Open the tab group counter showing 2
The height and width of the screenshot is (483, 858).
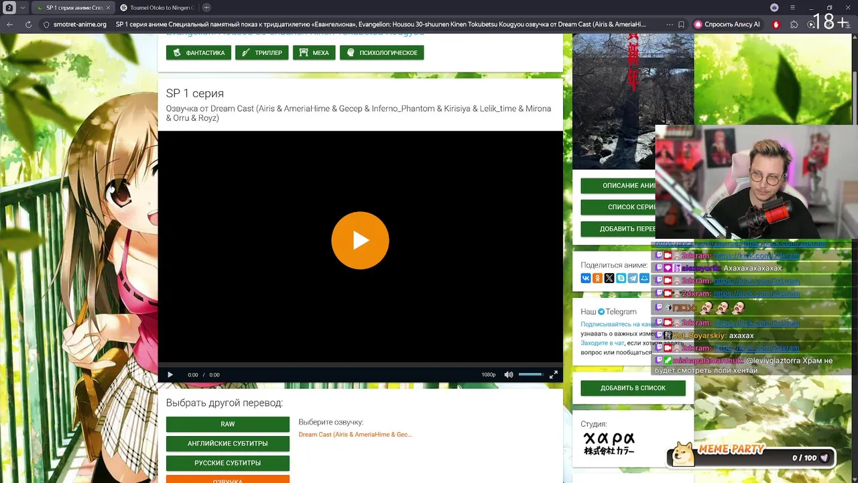point(9,7)
